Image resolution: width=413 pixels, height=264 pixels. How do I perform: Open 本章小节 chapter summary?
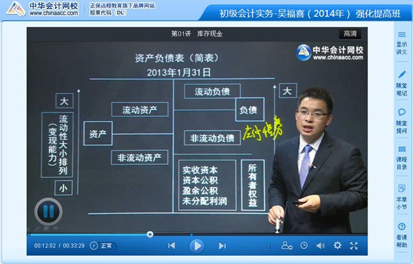pos(402,197)
